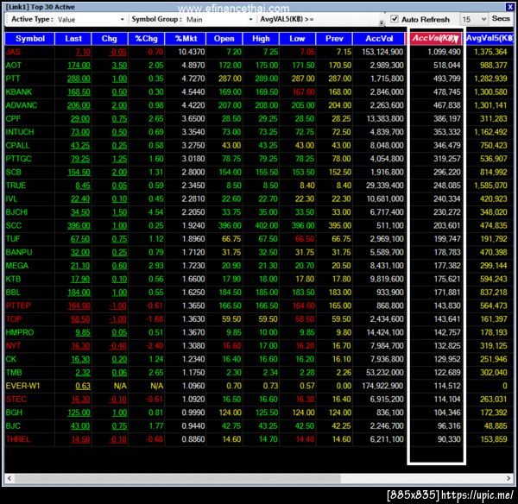Sort by Low column header
This screenshot has width=518, height=504.
[297, 39]
